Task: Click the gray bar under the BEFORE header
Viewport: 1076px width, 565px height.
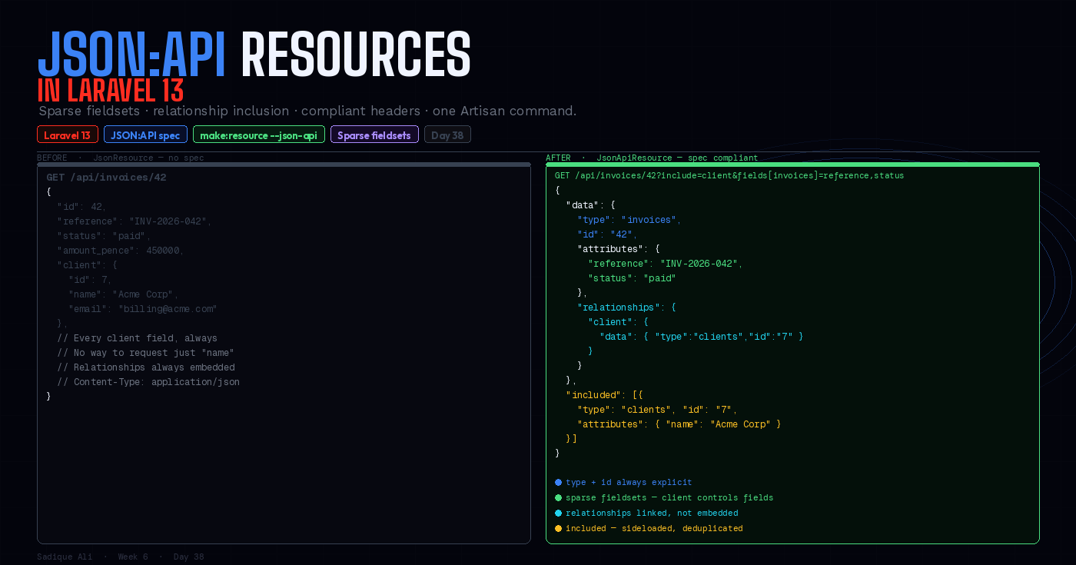Action: [x=284, y=164]
